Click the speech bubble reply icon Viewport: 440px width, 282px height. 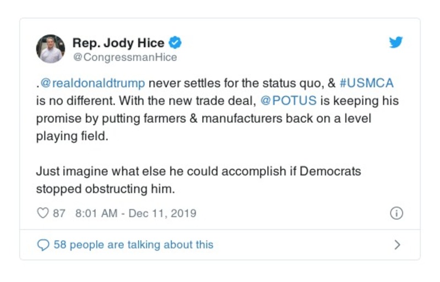(43, 245)
